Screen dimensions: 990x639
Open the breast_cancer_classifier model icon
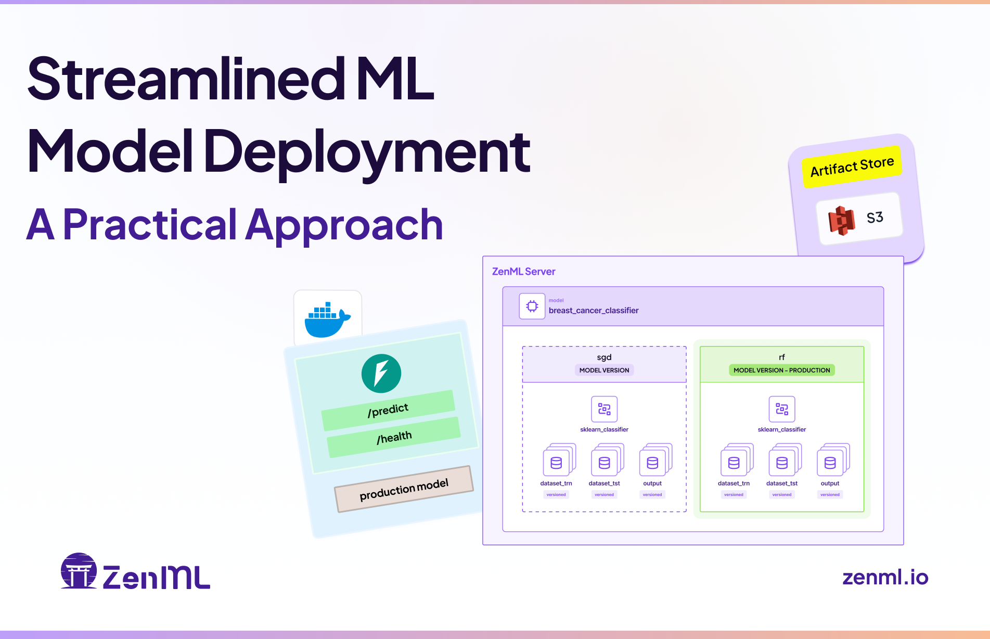[532, 306]
